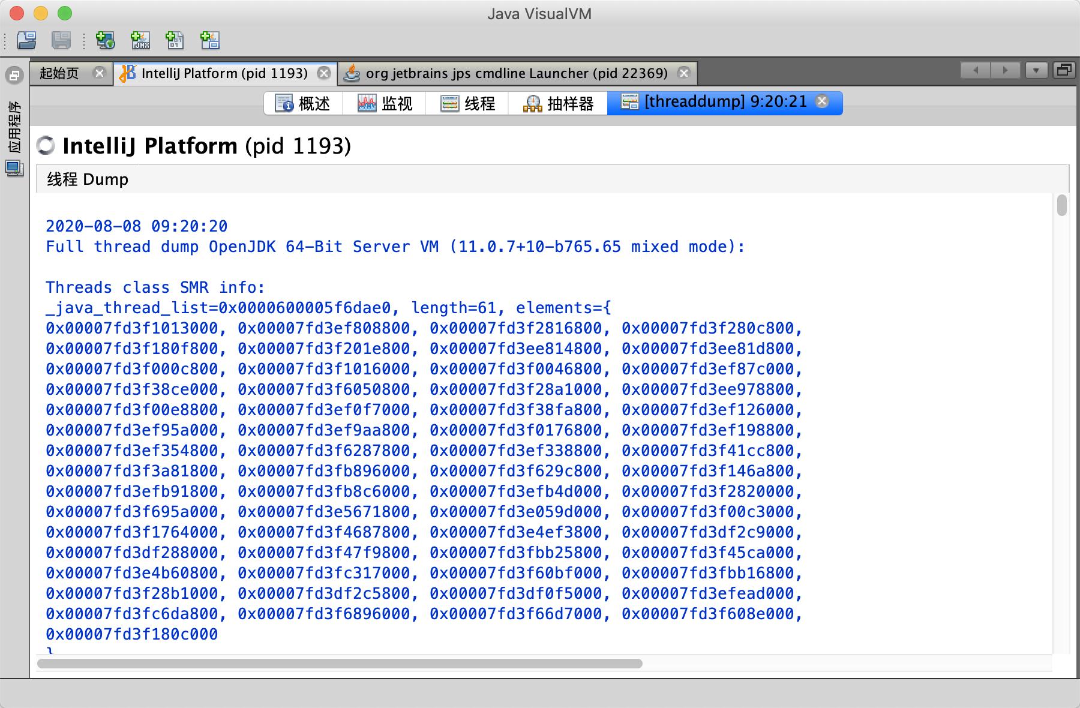Open the 概述 overview subtab

pos(303,103)
